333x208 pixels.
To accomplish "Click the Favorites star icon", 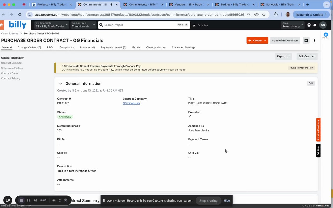I will pyautogui.click(x=194, y=25).
